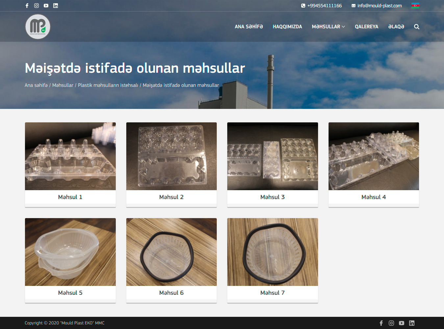Call the +994554111166 phone link
444x329 pixels.
(x=324, y=6)
